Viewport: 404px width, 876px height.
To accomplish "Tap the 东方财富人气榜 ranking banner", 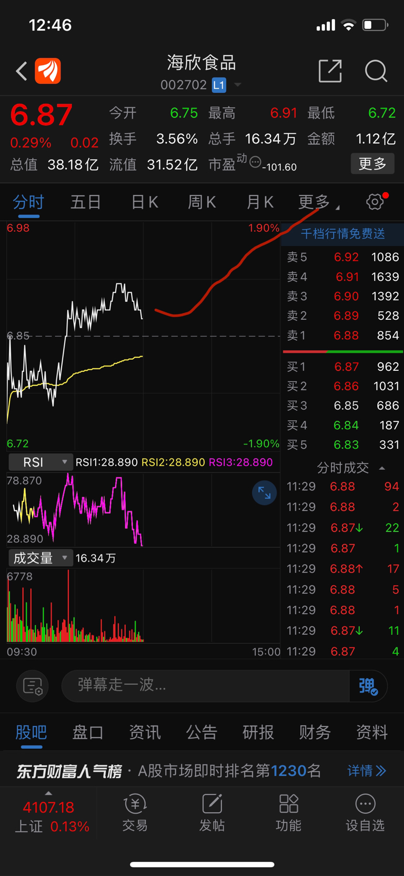I will (202, 771).
